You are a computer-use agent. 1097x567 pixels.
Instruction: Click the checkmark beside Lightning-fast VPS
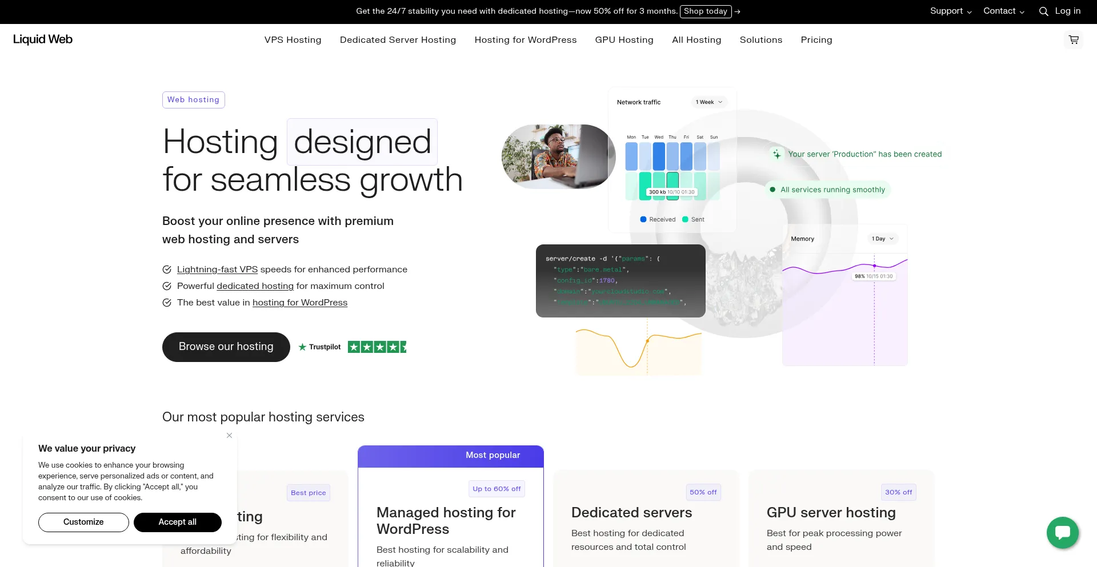coord(167,269)
